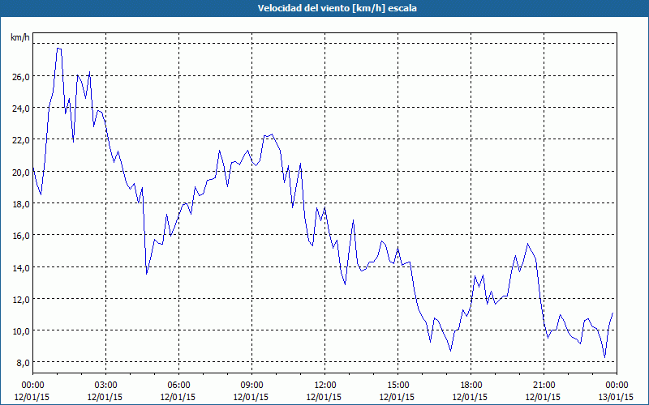Image resolution: width=649 pixels, height=405 pixels.
Task: Select the 26,0 y-axis value
Action: [21, 77]
